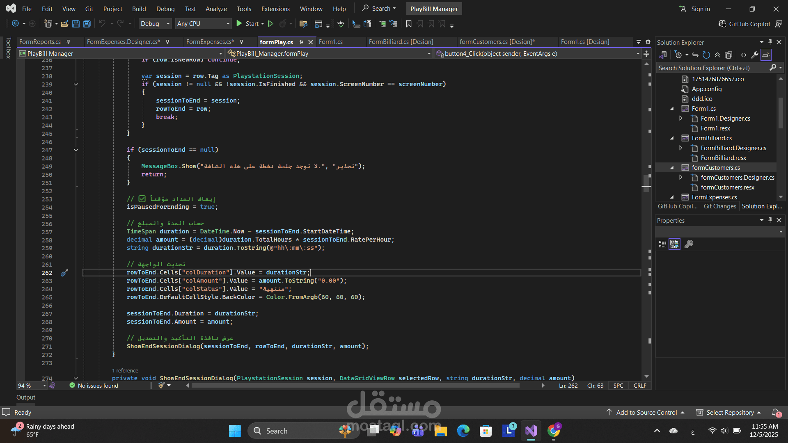Click Collapse All in Solution Explorer toolbar
Viewport: 788px width, 443px height.
pyautogui.click(x=717, y=55)
